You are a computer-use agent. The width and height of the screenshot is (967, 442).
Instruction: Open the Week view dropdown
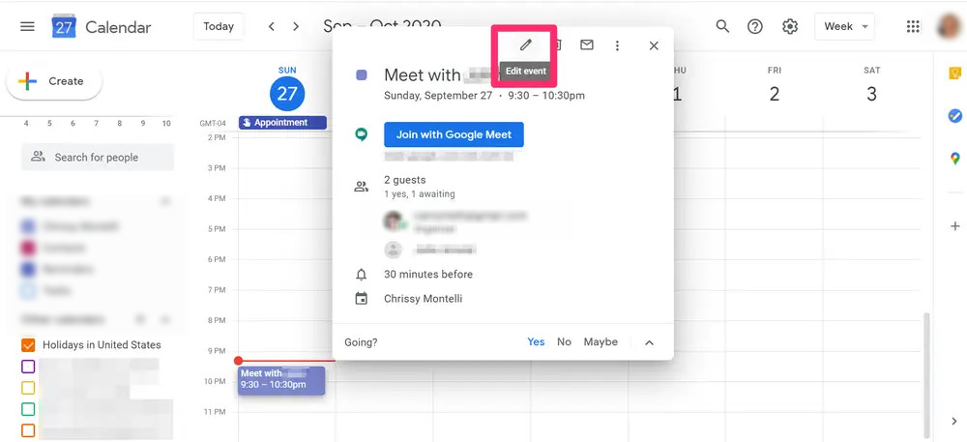pos(844,26)
